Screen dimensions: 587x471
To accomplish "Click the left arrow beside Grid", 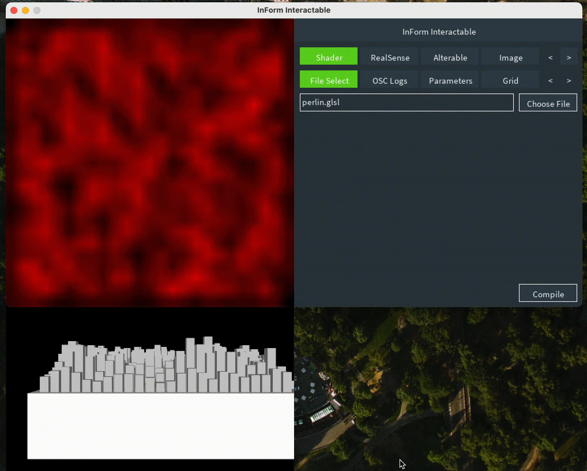I will [550, 81].
